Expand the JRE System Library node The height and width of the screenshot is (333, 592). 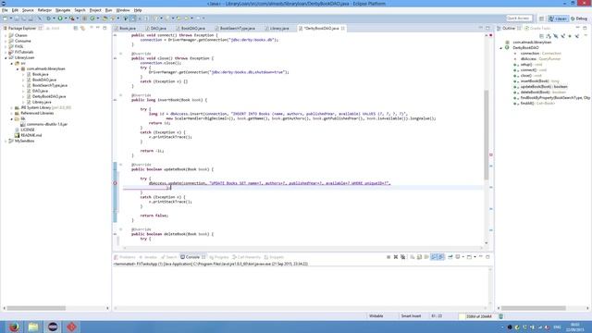pos(11,107)
